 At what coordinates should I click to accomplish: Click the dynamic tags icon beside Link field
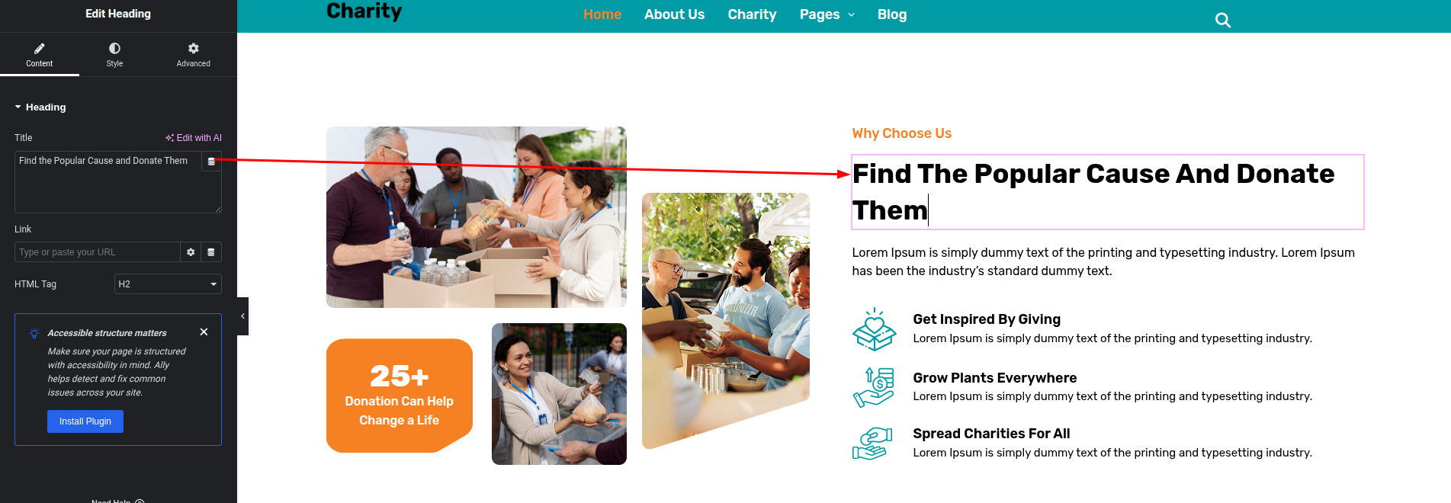211,252
